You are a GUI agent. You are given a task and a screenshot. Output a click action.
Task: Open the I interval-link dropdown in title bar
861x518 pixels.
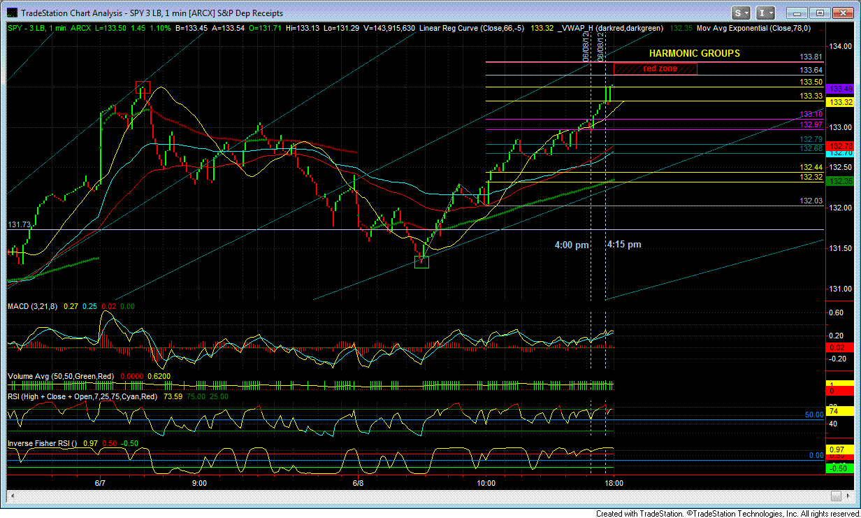point(767,13)
